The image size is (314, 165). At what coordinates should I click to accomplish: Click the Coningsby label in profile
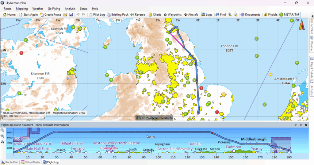pyautogui.click(x=109, y=148)
